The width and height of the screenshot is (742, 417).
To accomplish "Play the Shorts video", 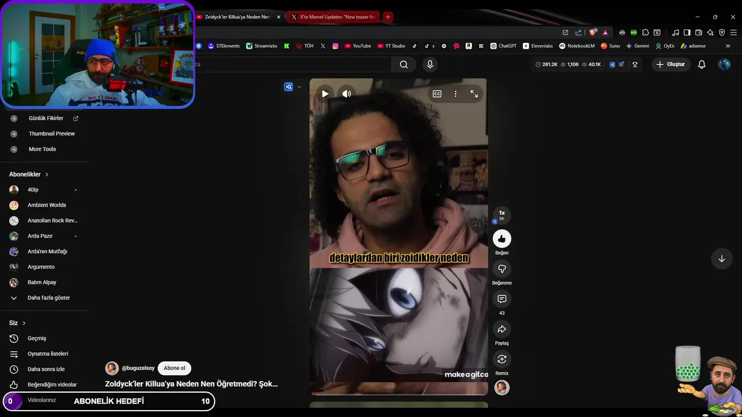I will point(325,94).
